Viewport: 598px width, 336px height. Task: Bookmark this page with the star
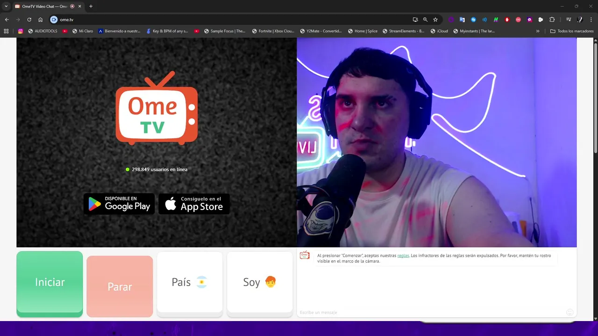click(x=435, y=20)
